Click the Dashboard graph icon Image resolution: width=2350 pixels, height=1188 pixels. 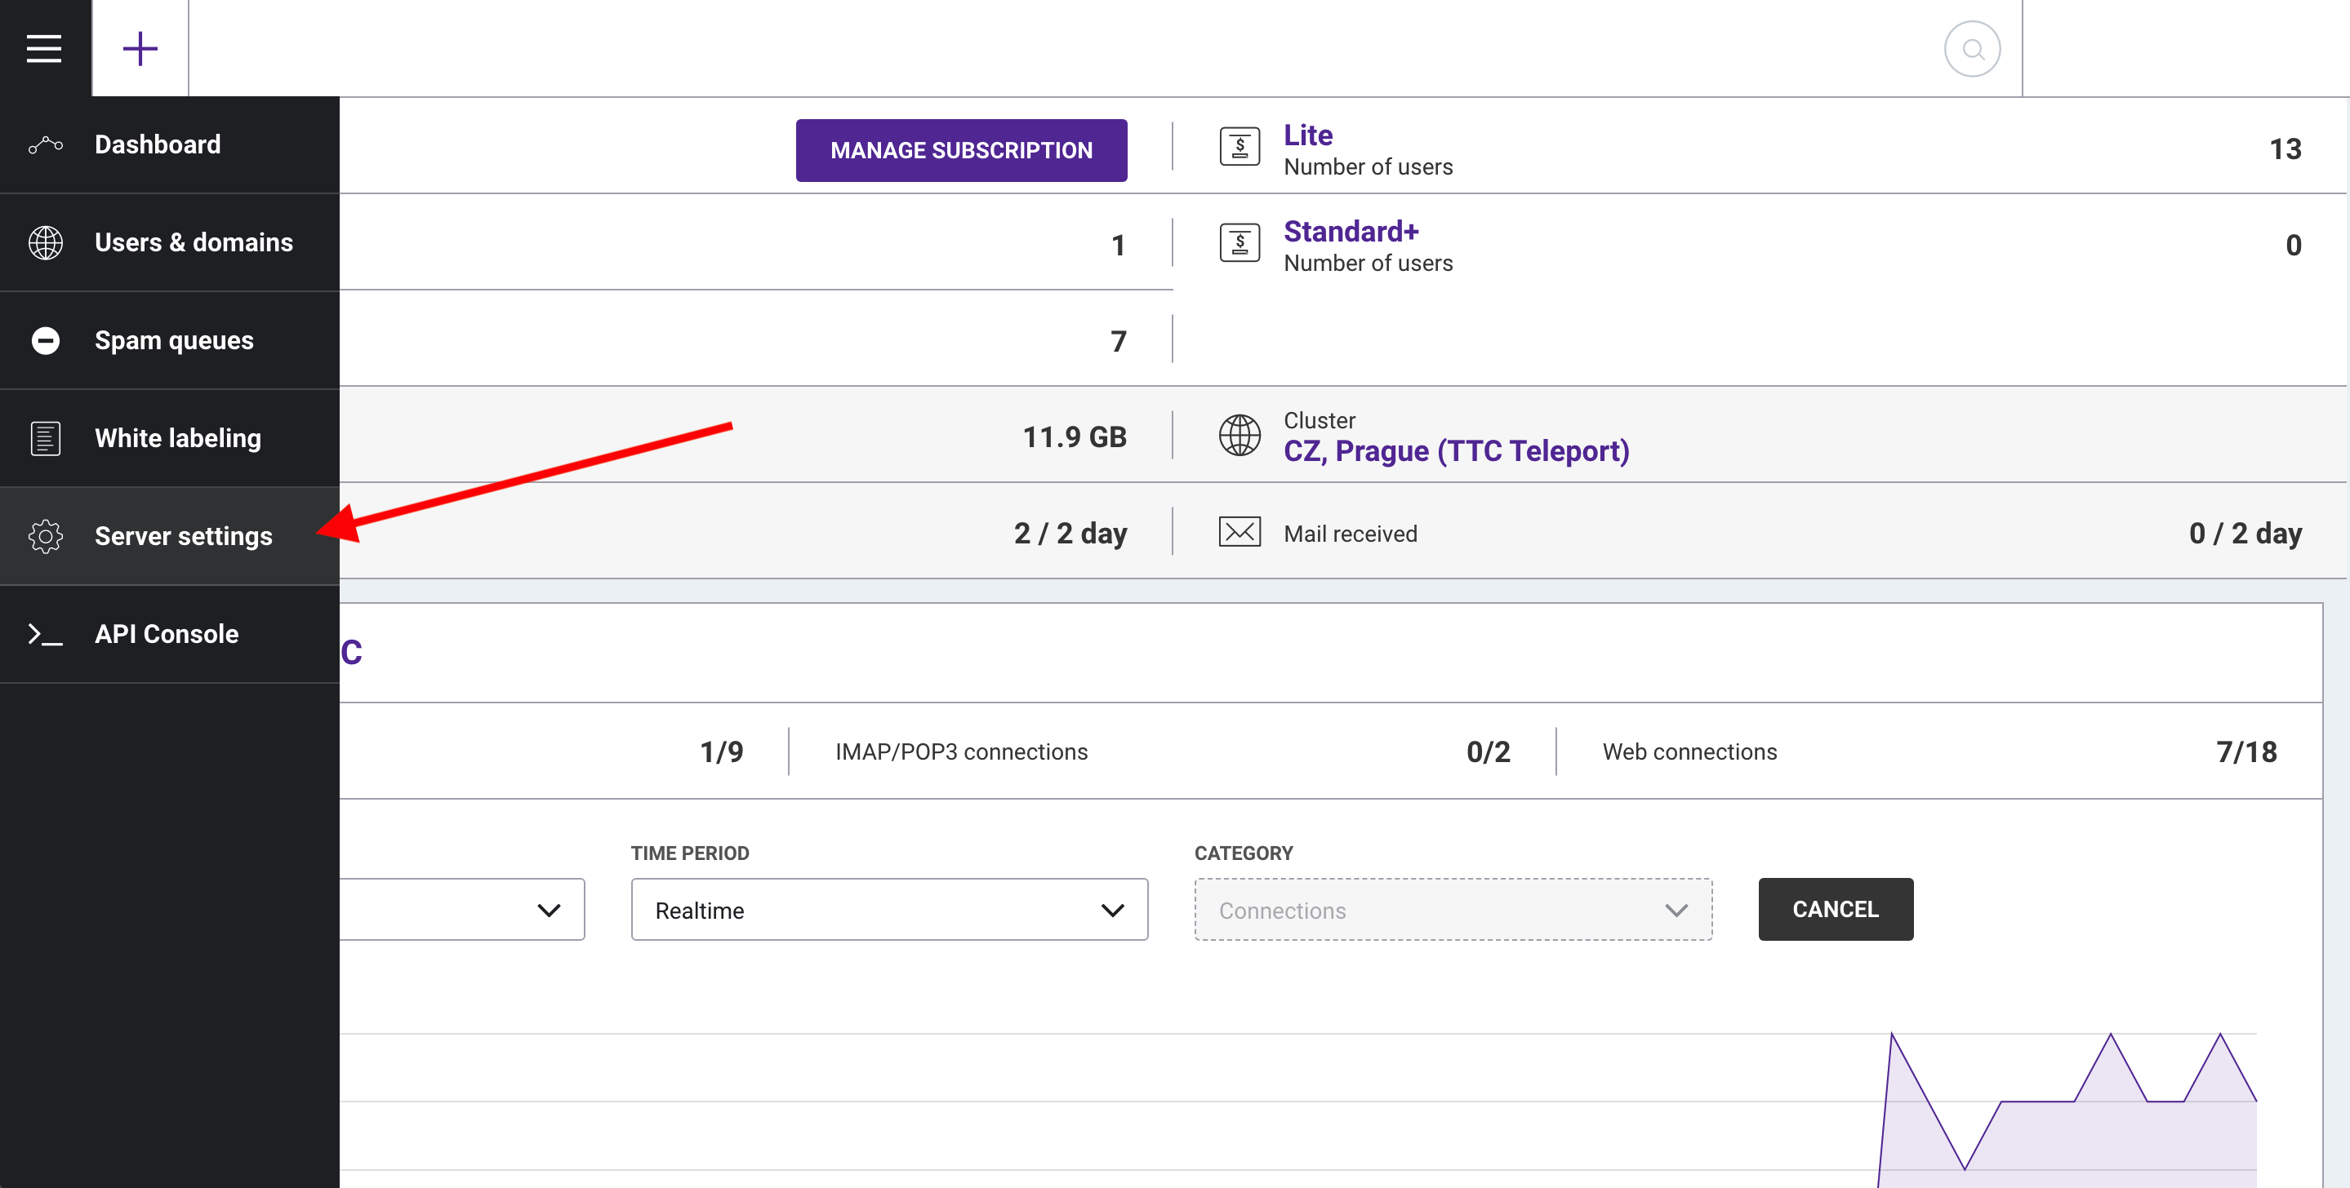(46, 144)
